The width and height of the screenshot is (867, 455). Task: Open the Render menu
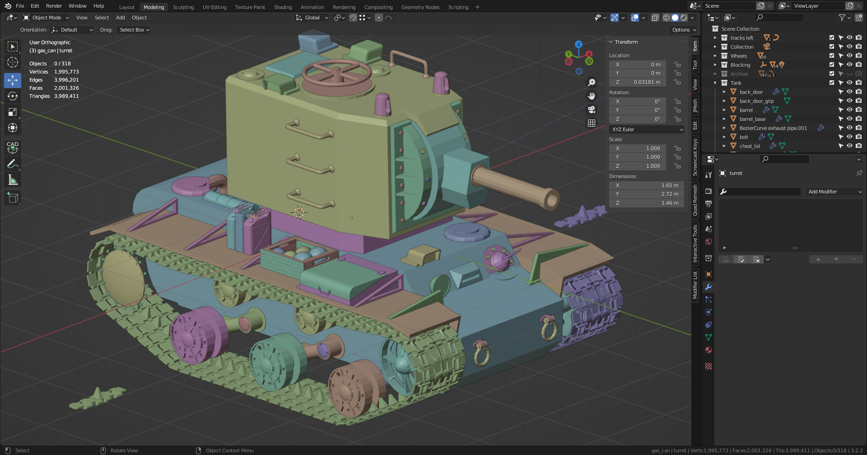[54, 6]
